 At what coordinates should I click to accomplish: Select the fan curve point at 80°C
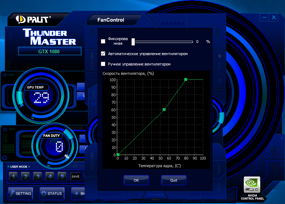tap(186, 79)
